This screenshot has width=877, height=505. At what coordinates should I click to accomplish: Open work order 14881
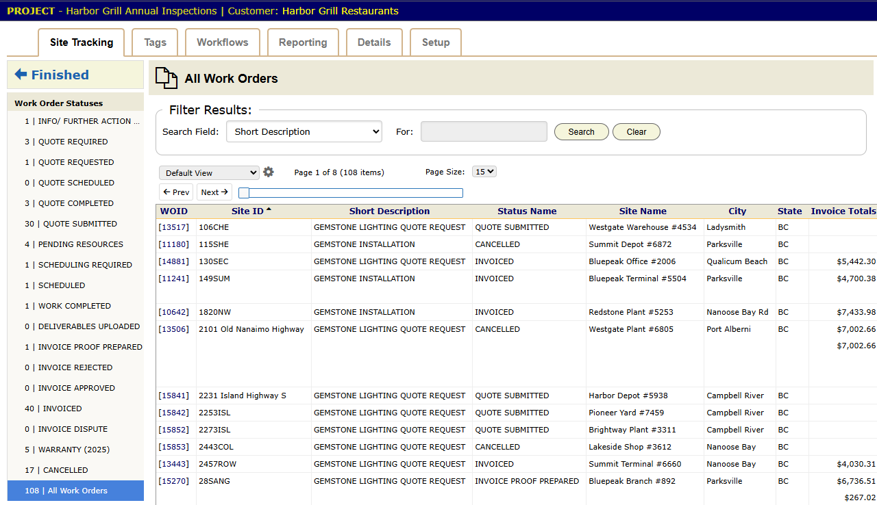174,261
